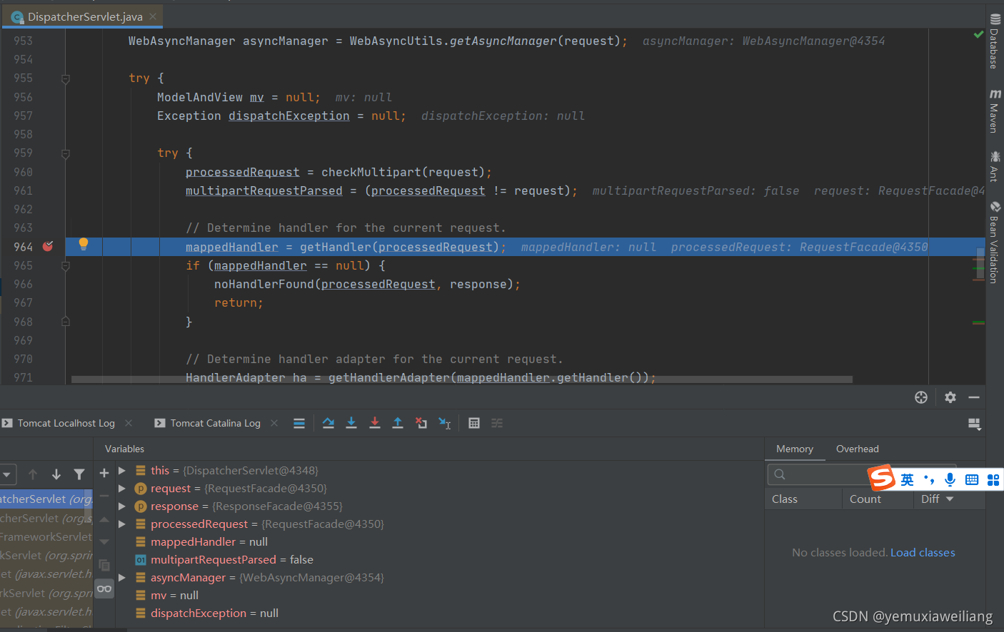The width and height of the screenshot is (1004, 632).
Task: Open the thread selector dropdown
Action: pyautogui.click(x=7, y=474)
